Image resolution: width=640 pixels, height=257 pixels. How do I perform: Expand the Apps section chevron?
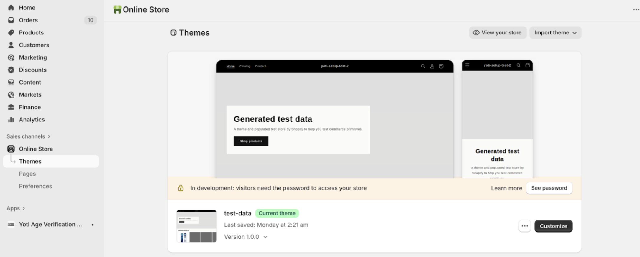pyautogui.click(x=24, y=208)
